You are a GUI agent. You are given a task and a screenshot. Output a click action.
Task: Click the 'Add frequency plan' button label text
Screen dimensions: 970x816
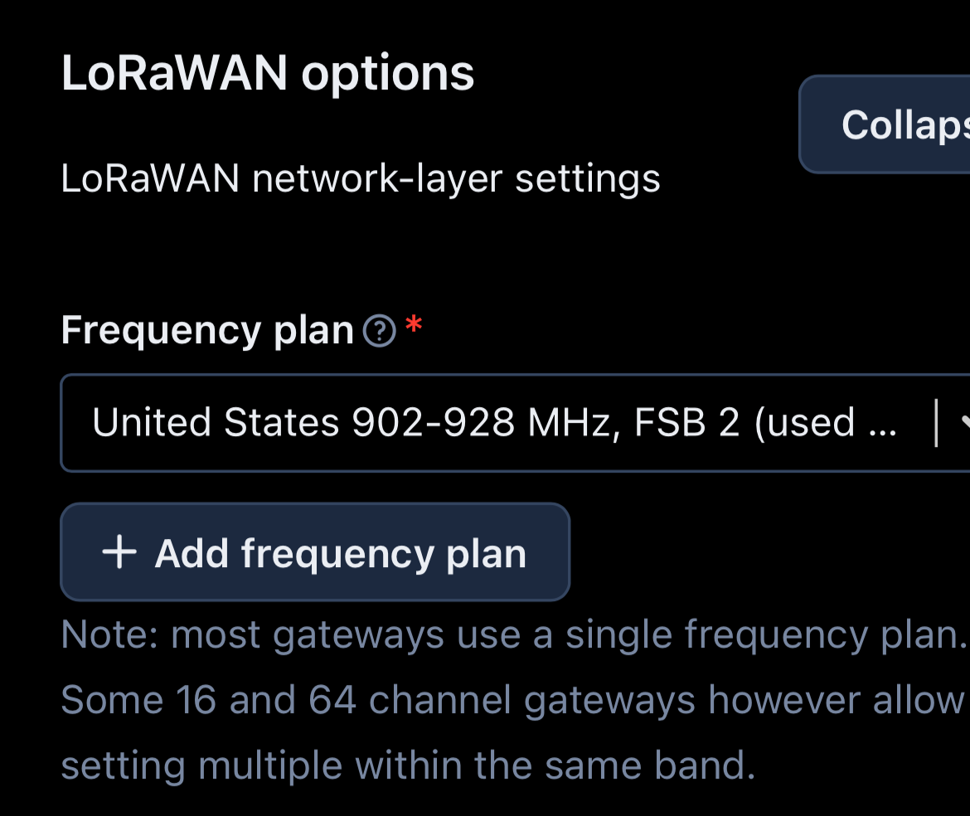(x=340, y=553)
